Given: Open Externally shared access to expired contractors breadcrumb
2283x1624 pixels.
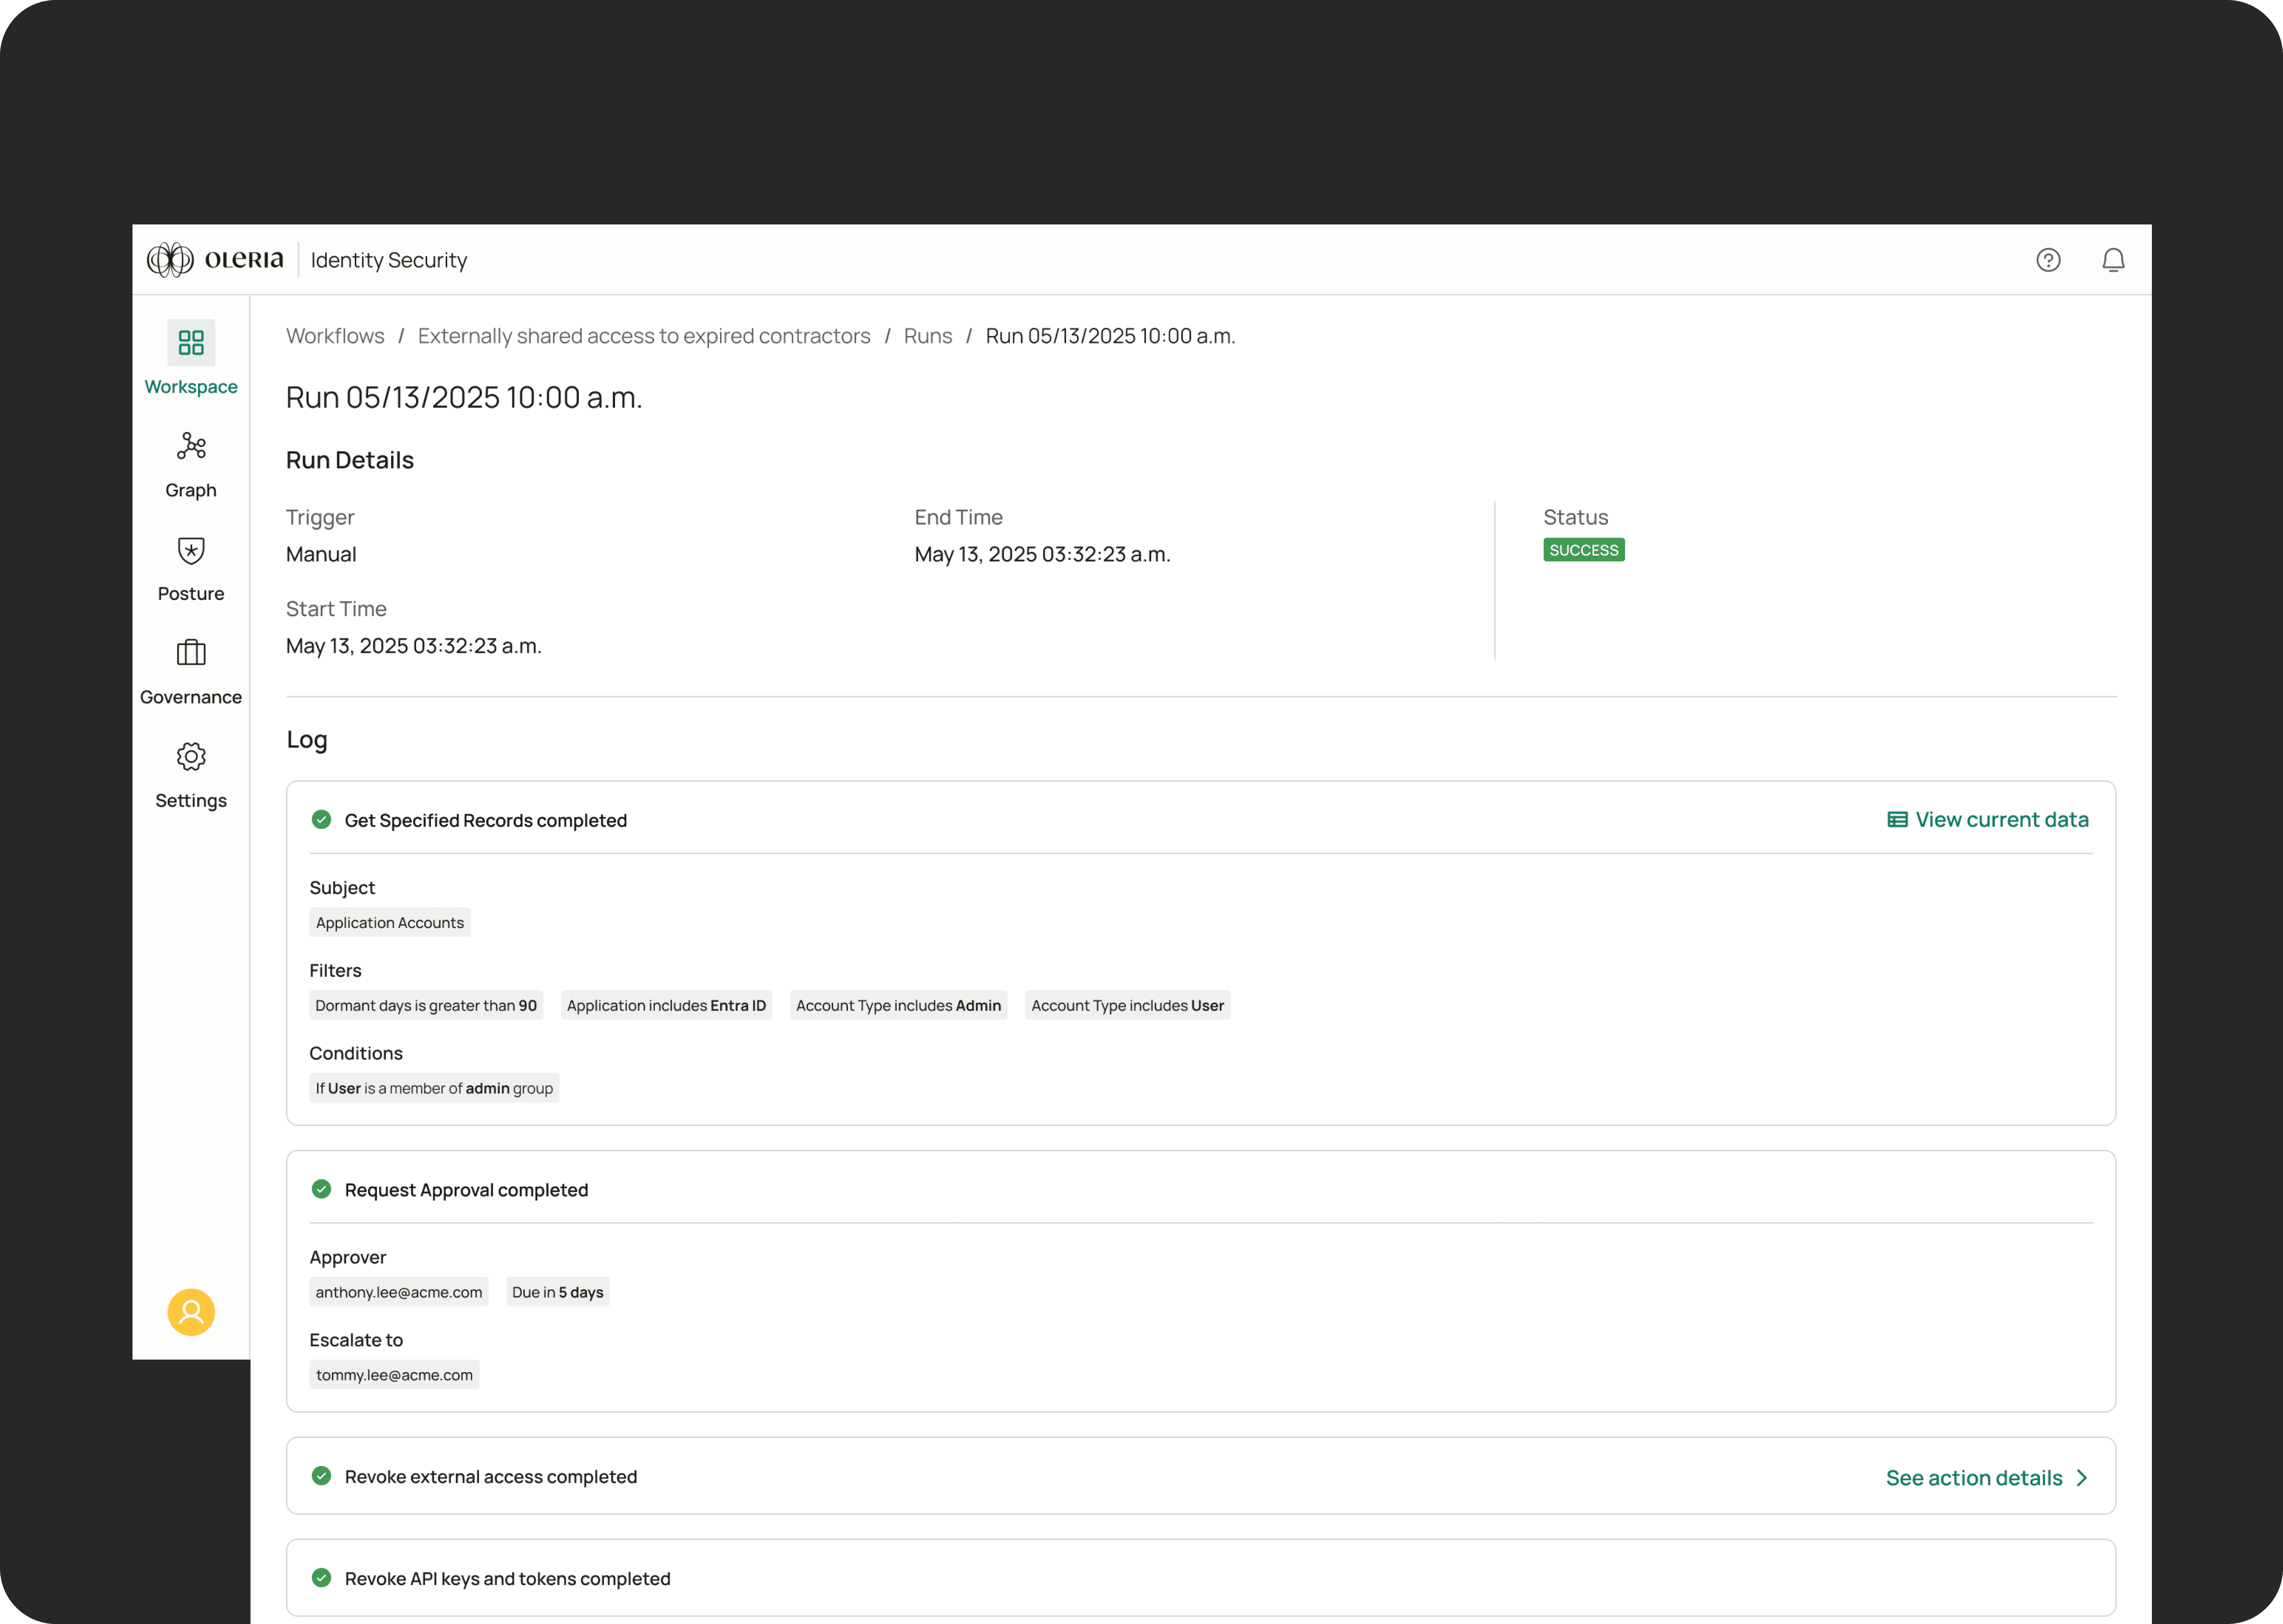Looking at the screenshot, I should [643, 336].
